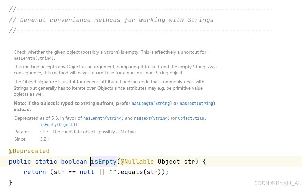This screenshot has height=188, width=302.
Task: Open the hasText(String) link in the Deprecated row
Action: pyautogui.click(x=152, y=118)
